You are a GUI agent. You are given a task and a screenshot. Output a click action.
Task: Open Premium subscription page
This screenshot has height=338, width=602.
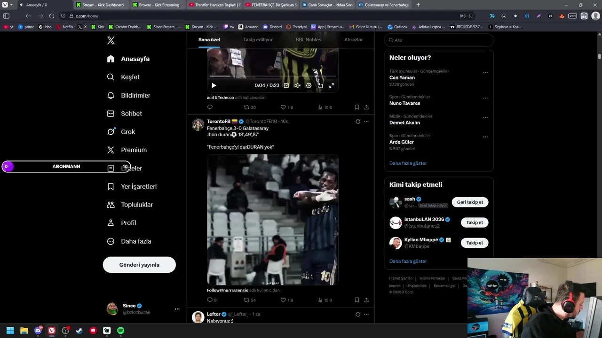point(127,150)
